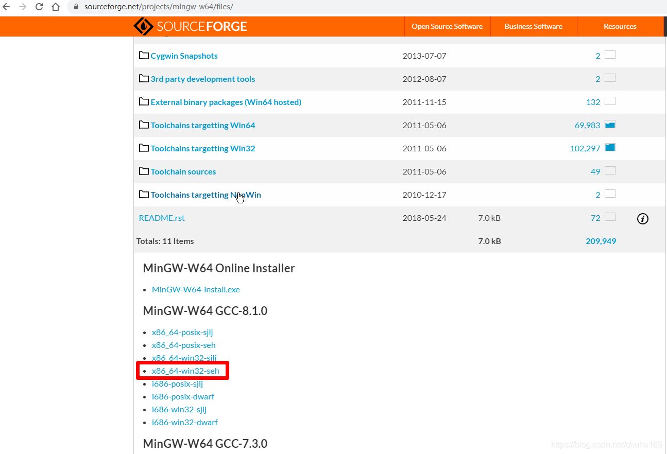Screen dimensions: 667x454
Task: Click the folder icon beside 3rd party development tools
Action: pos(144,78)
